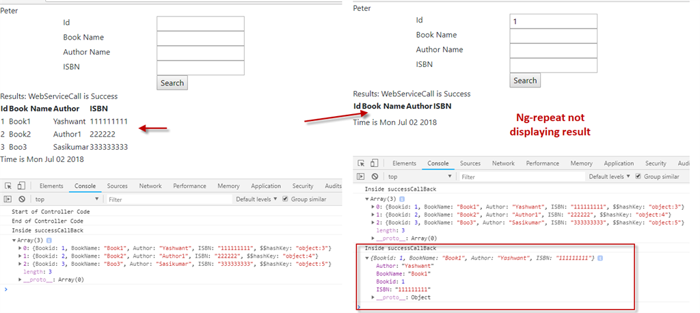This screenshot has width=700, height=313.
Task: Collapse Array(3) in left console
Action: coord(14,241)
